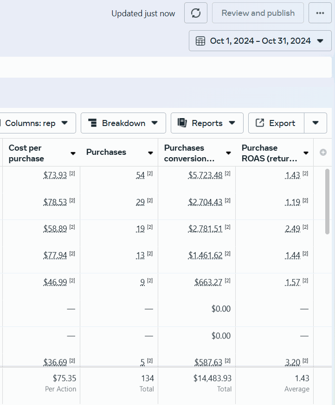Screen dimensions: 335x405
Task: Click the vertical table scrollbar
Action: 327,201
